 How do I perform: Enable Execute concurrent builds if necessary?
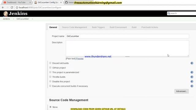click(50, 86)
